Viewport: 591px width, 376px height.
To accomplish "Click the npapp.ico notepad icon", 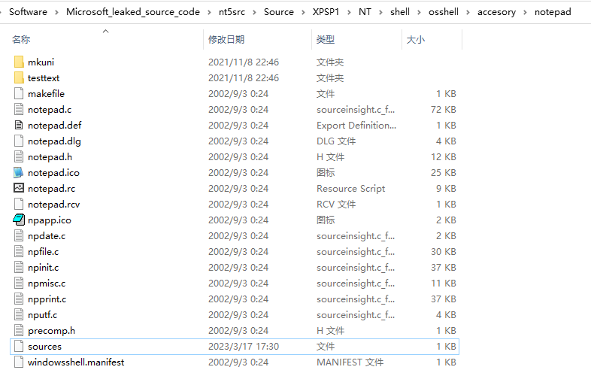I will tap(19, 220).
